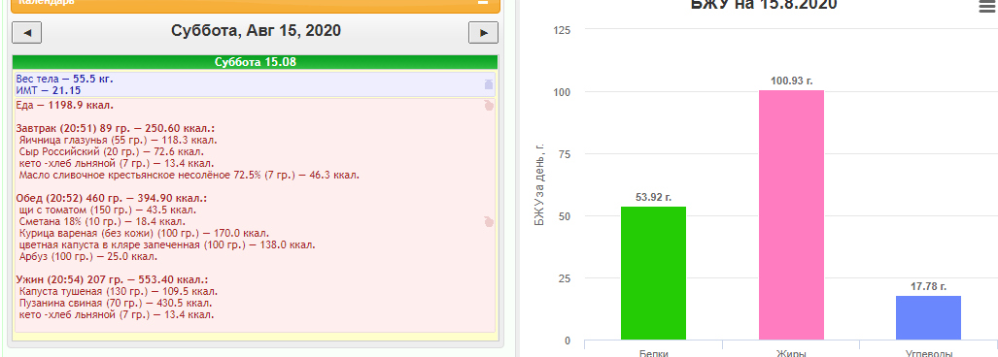Click the Суббота 15.08 green header
This screenshot has height=357, width=998.
tap(255, 62)
